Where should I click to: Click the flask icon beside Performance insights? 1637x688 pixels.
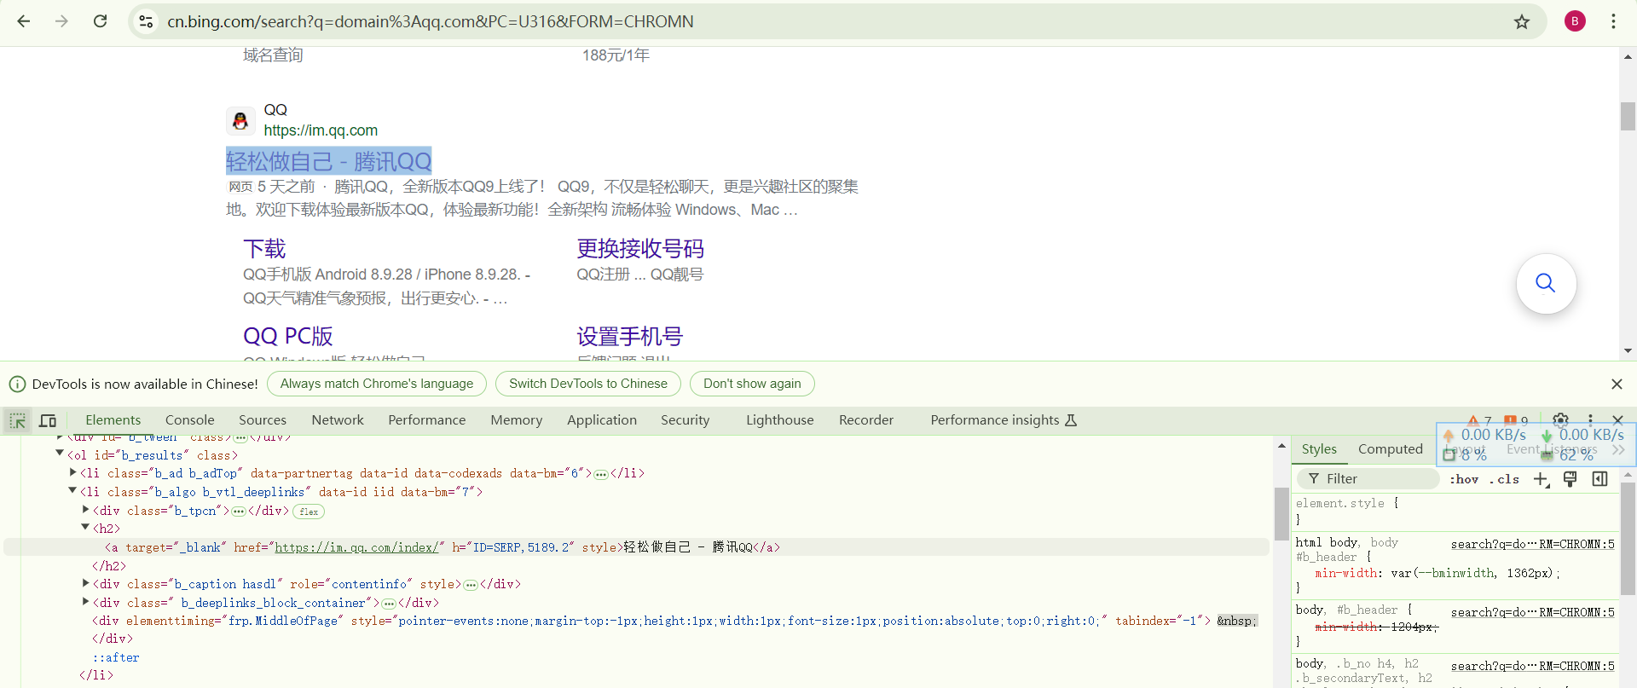click(x=1072, y=419)
